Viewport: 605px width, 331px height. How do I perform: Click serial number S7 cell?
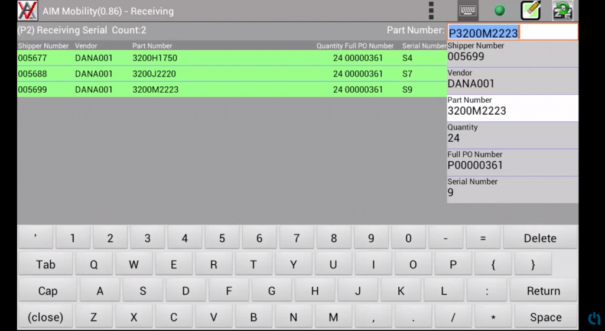(x=407, y=74)
